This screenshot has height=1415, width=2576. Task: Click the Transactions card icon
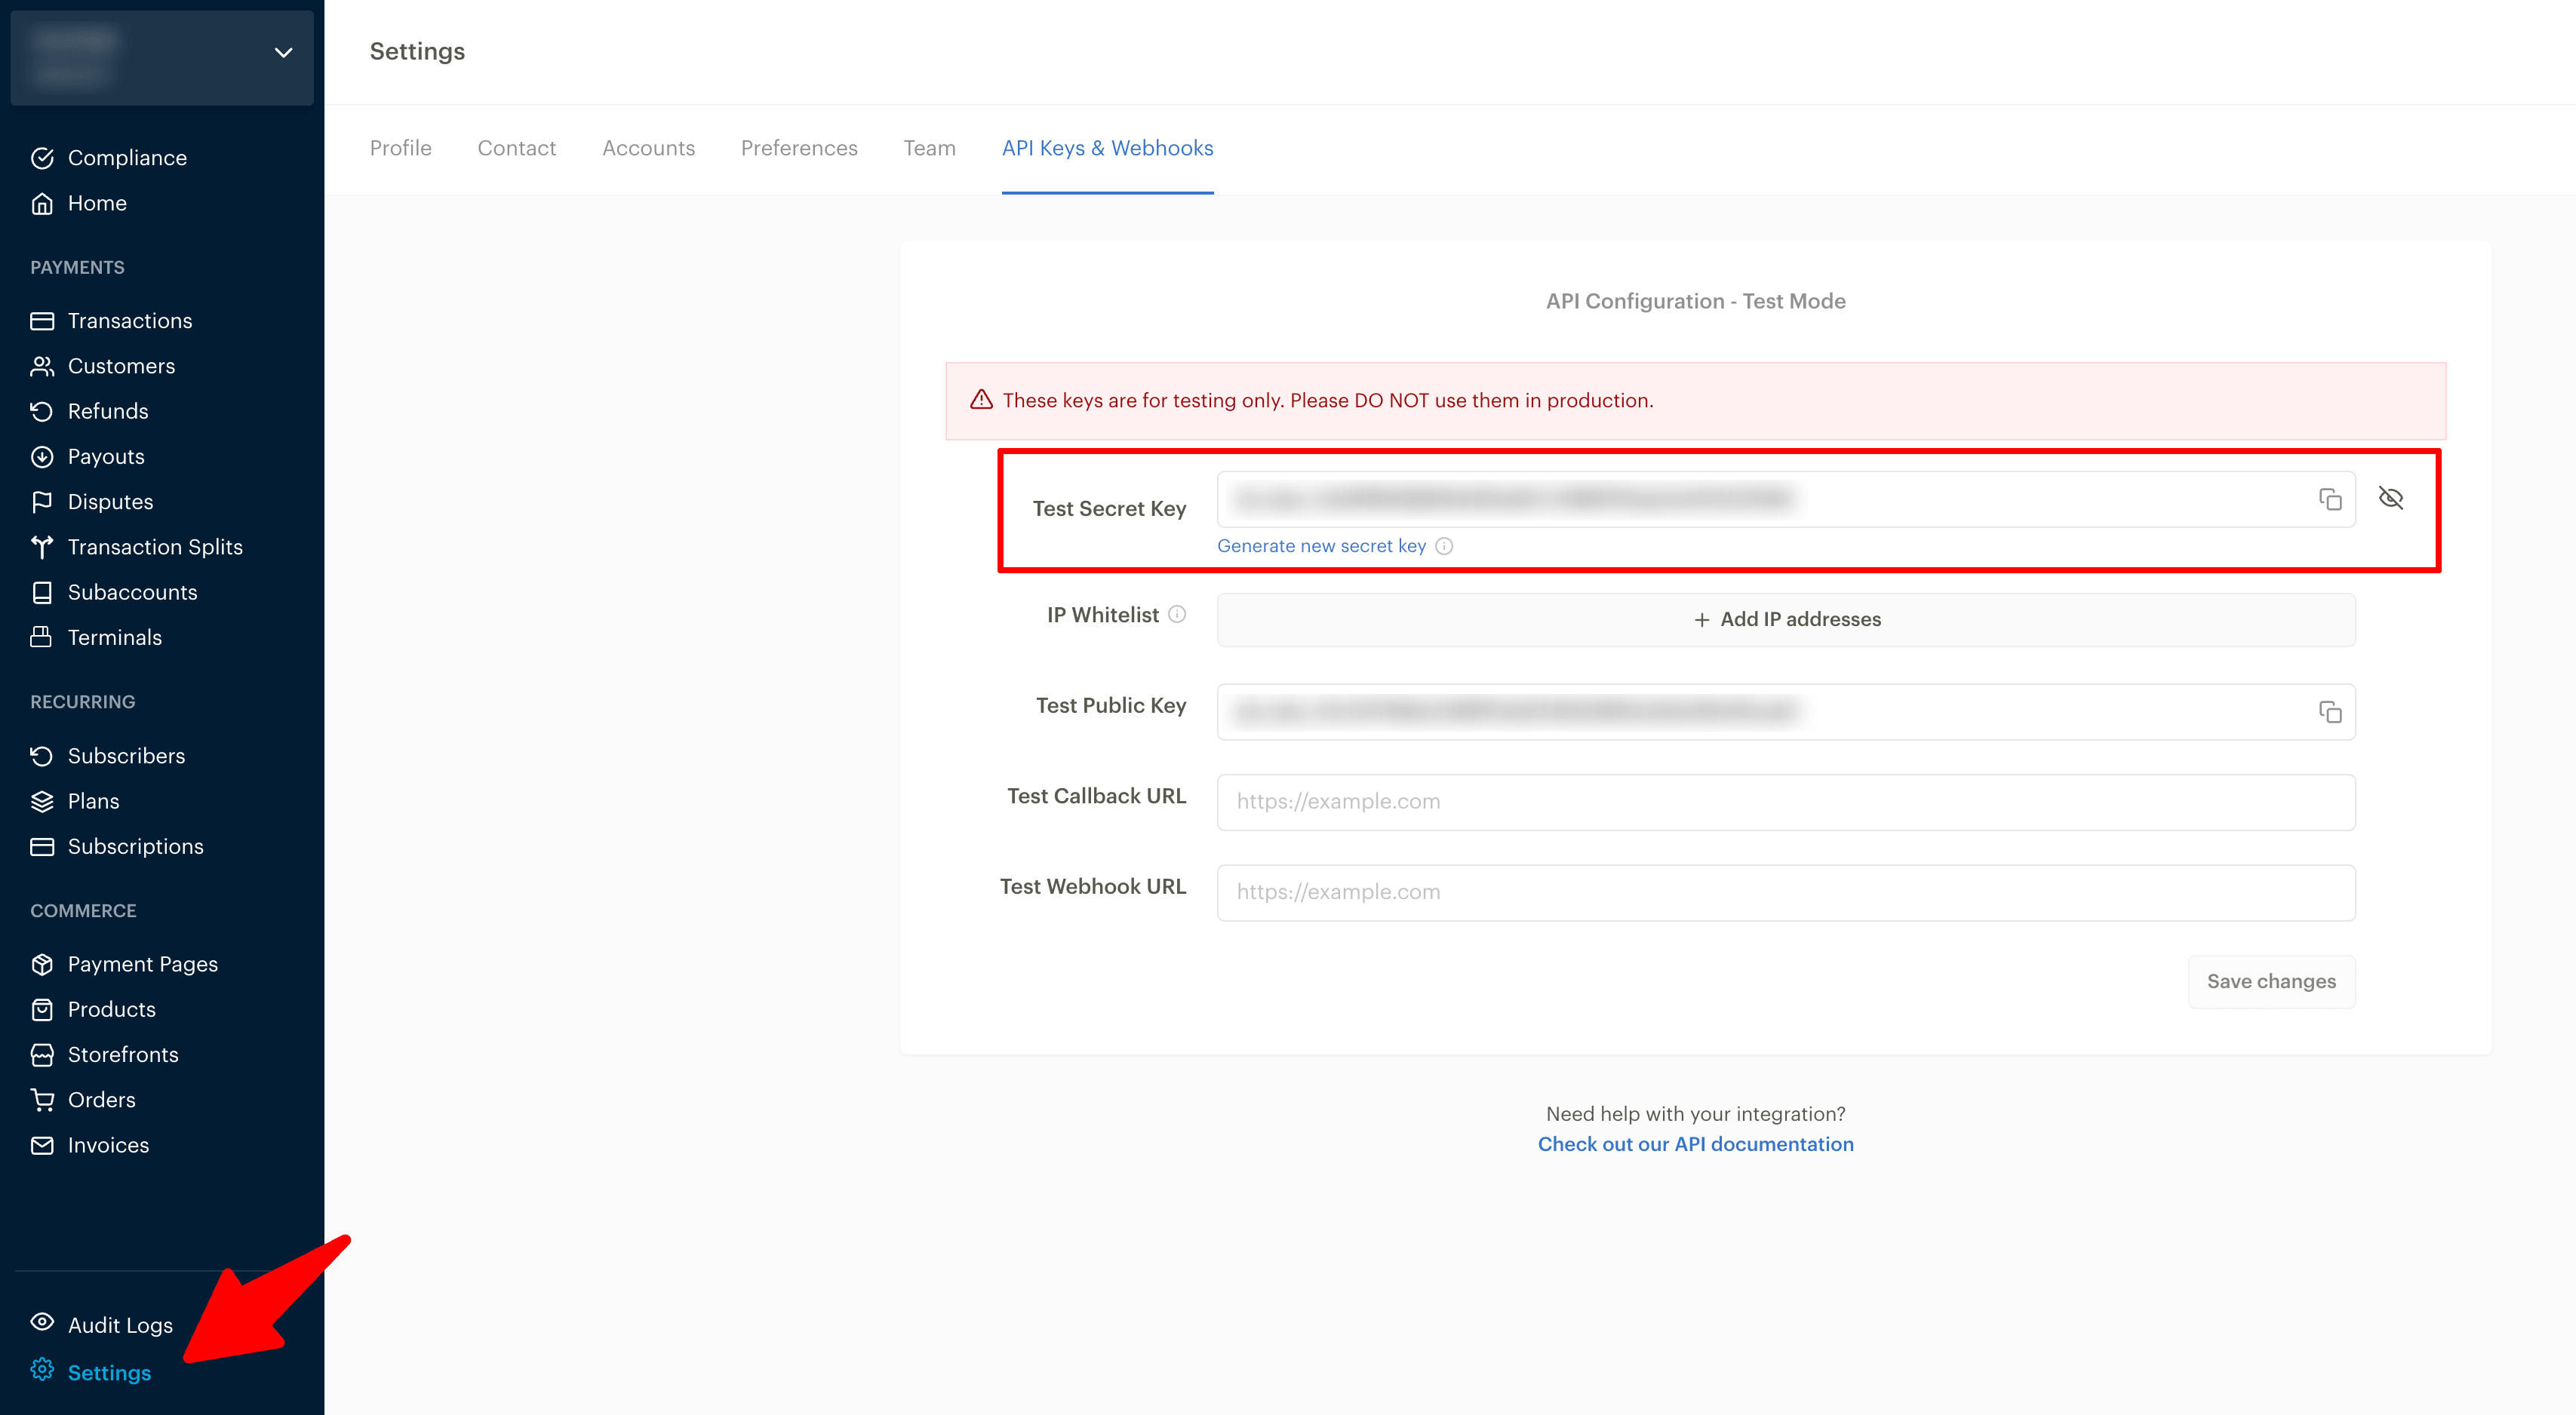pos(42,321)
